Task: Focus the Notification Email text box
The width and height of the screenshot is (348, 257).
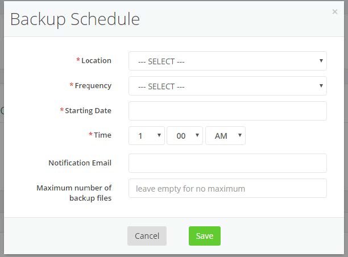Action: pyautogui.click(x=227, y=163)
